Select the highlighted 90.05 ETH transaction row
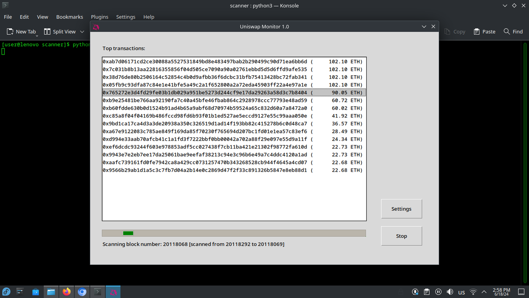Screen dimensions: 529x298 pyautogui.click(x=234, y=92)
